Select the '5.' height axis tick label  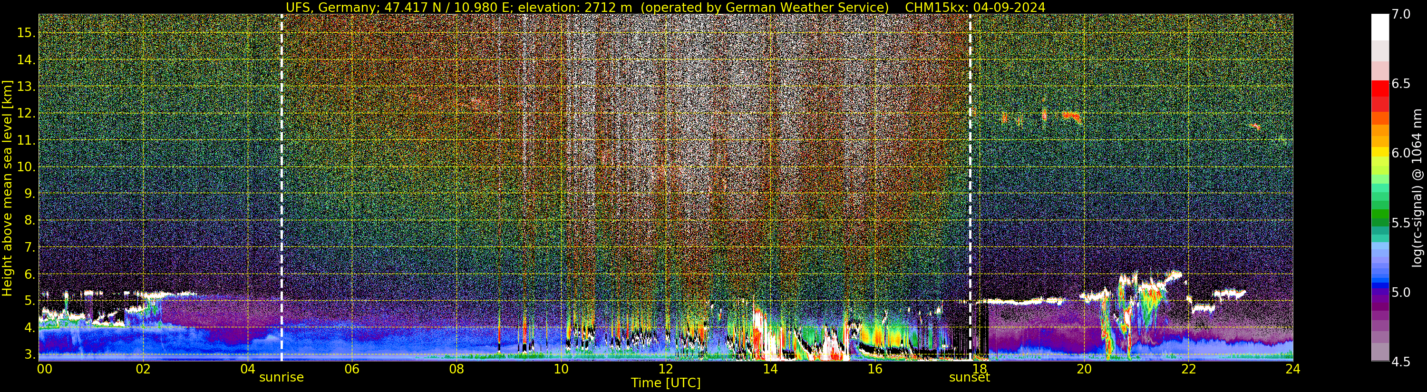pos(29,301)
